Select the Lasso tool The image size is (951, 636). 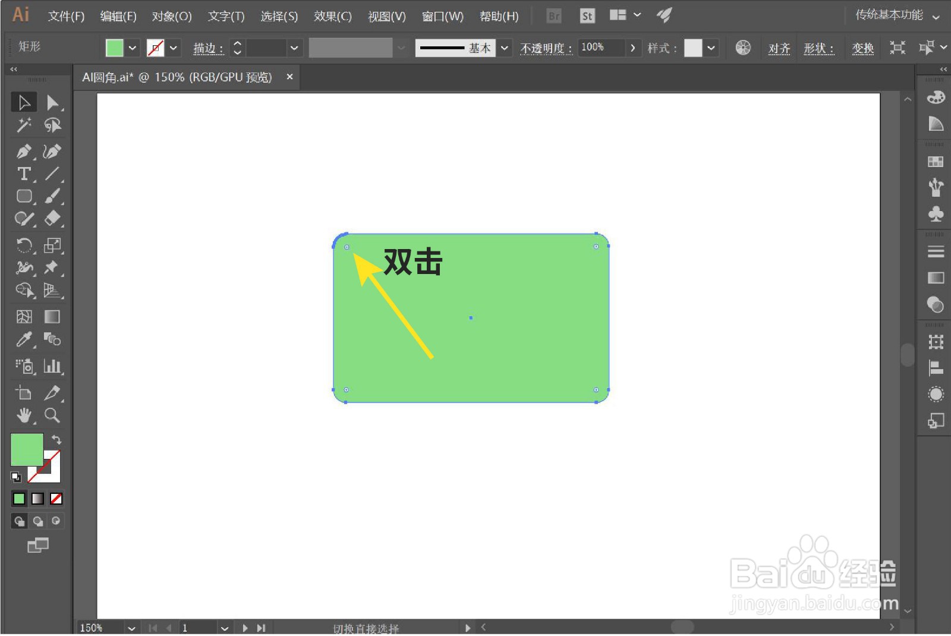52,125
